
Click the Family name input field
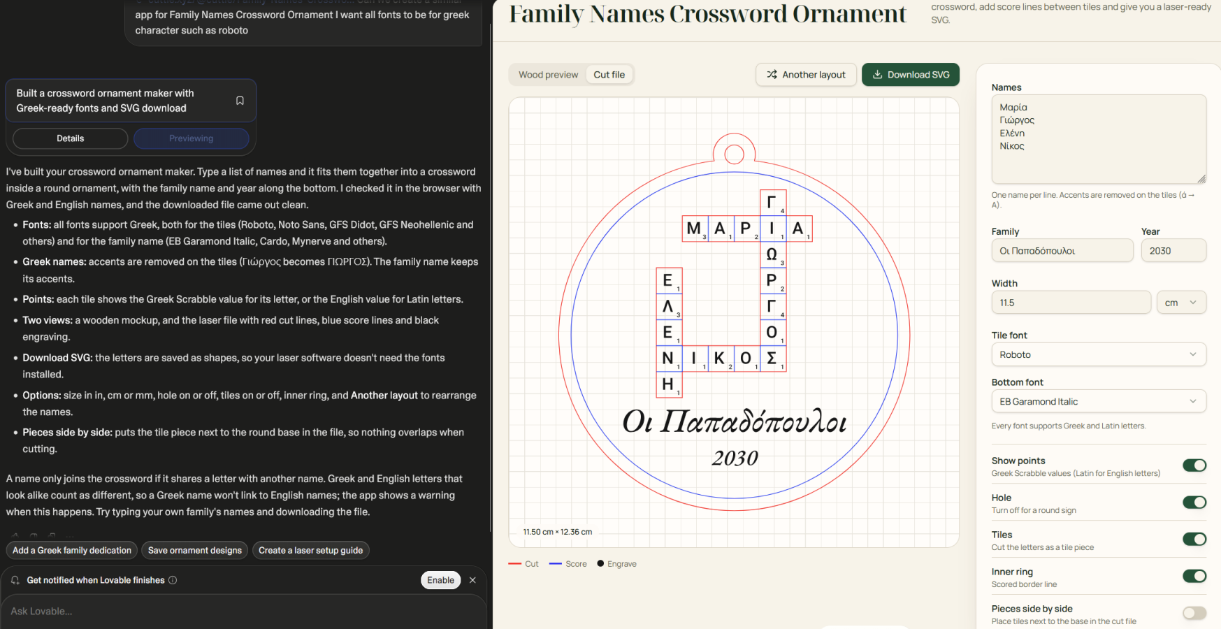1062,251
